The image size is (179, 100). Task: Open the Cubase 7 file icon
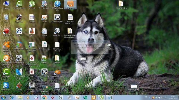32,18
